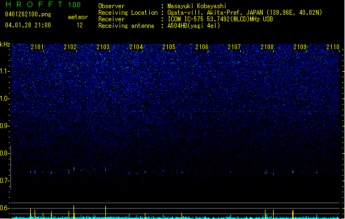Click the 0.9 kHz axis label
345x219 pixels.
click(x=4, y=126)
